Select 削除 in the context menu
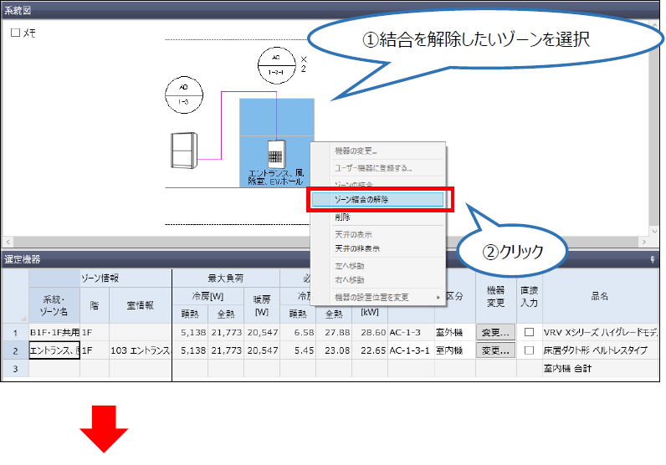This screenshot has height=465, width=666. (342, 217)
